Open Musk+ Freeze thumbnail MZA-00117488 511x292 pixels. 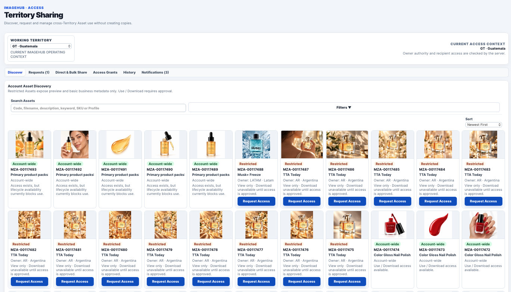pyautogui.click(x=256, y=145)
